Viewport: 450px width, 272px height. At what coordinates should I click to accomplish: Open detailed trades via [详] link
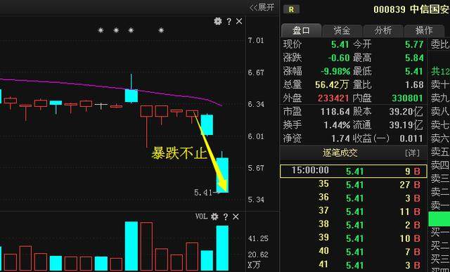tap(412, 153)
